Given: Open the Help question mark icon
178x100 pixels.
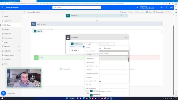Looking at the screenshot, I should (166, 7).
